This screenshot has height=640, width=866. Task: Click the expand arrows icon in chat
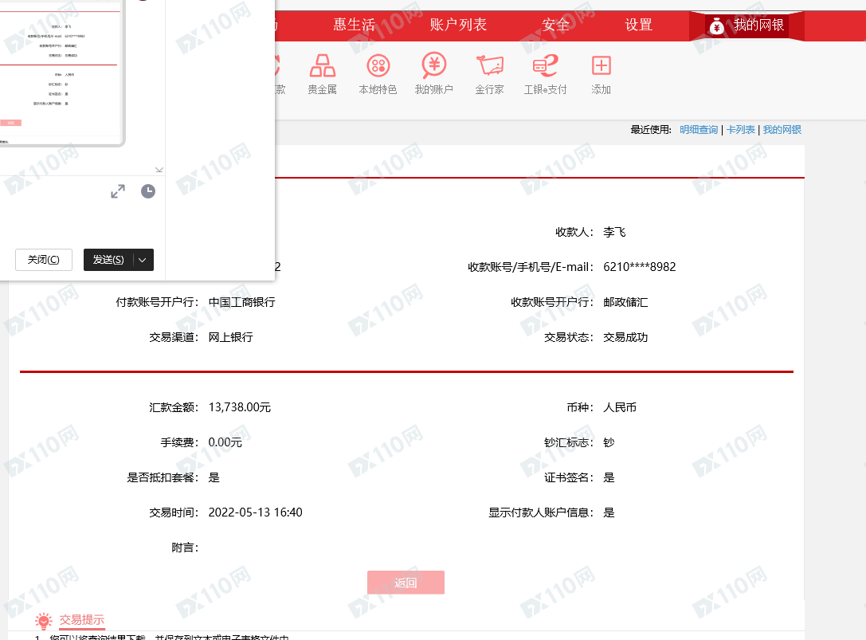pyautogui.click(x=118, y=191)
